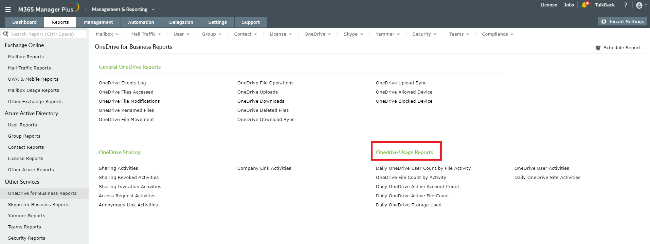
Task: Expand the Teams reports dropdown
Action: (459, 34)
